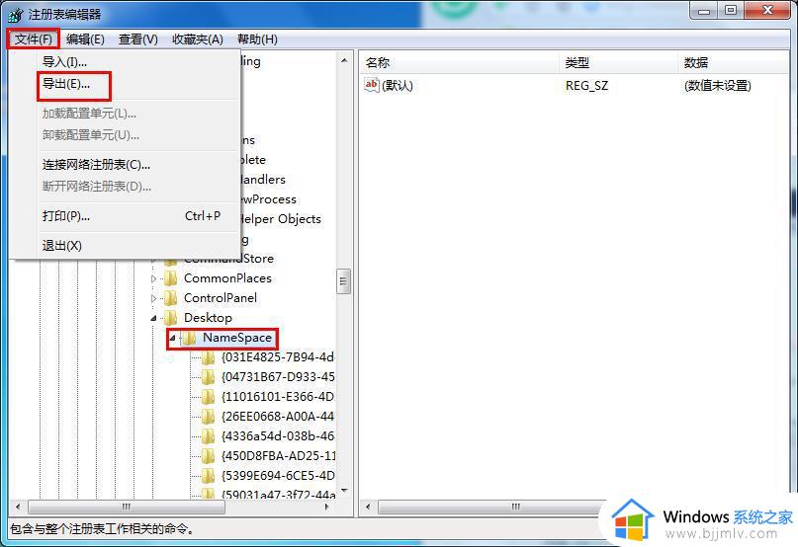Select the Desktop key
The width and height of the screenshot is (798, 547).
coord(208,318)
